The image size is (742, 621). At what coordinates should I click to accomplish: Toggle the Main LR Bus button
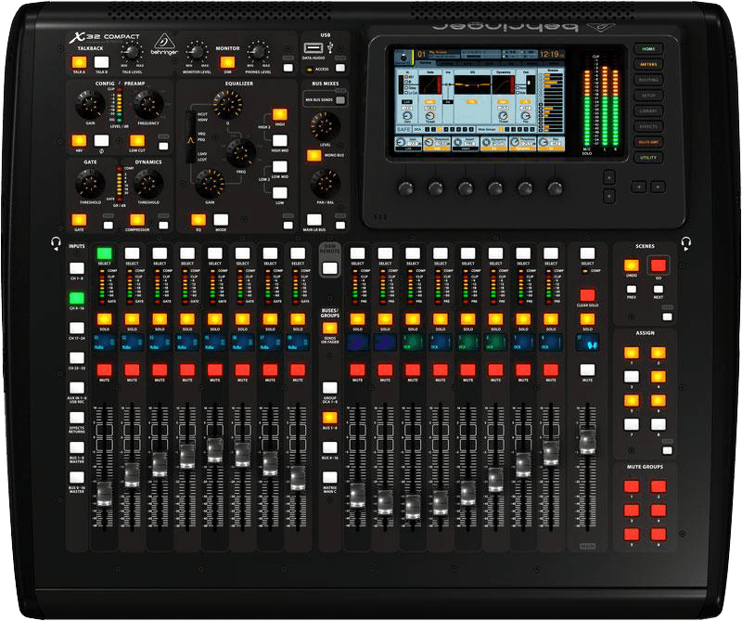(313, 220)
